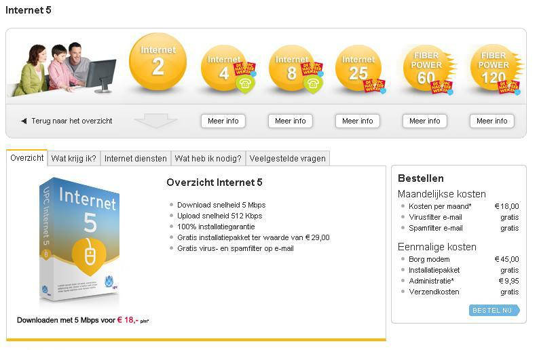Click the BESTEL NU order button
The width and height of the screenshot is (539, 350).
[x=494, y=310]
